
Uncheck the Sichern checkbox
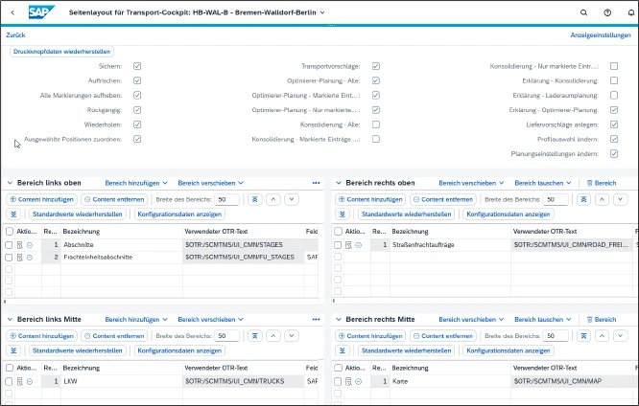[x=138, y=66]
